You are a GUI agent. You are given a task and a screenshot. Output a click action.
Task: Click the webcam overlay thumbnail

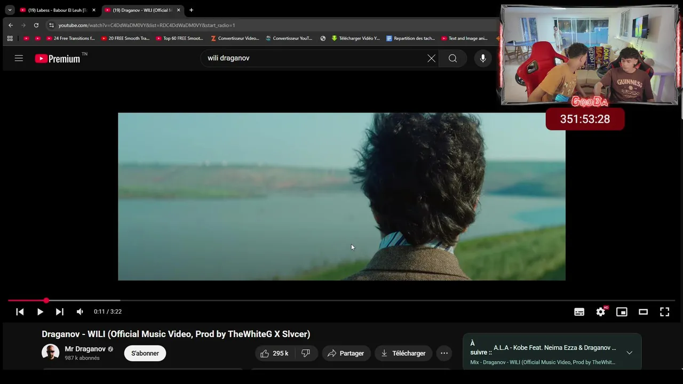click(x=590, y=55)
